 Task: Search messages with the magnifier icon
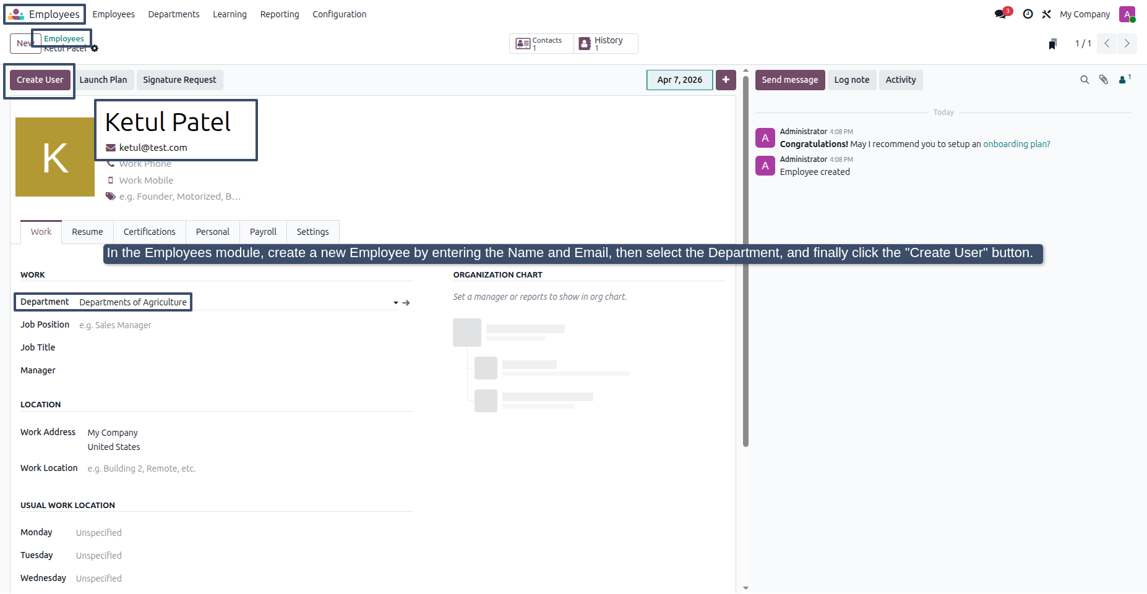click(x=1085, y=80)
